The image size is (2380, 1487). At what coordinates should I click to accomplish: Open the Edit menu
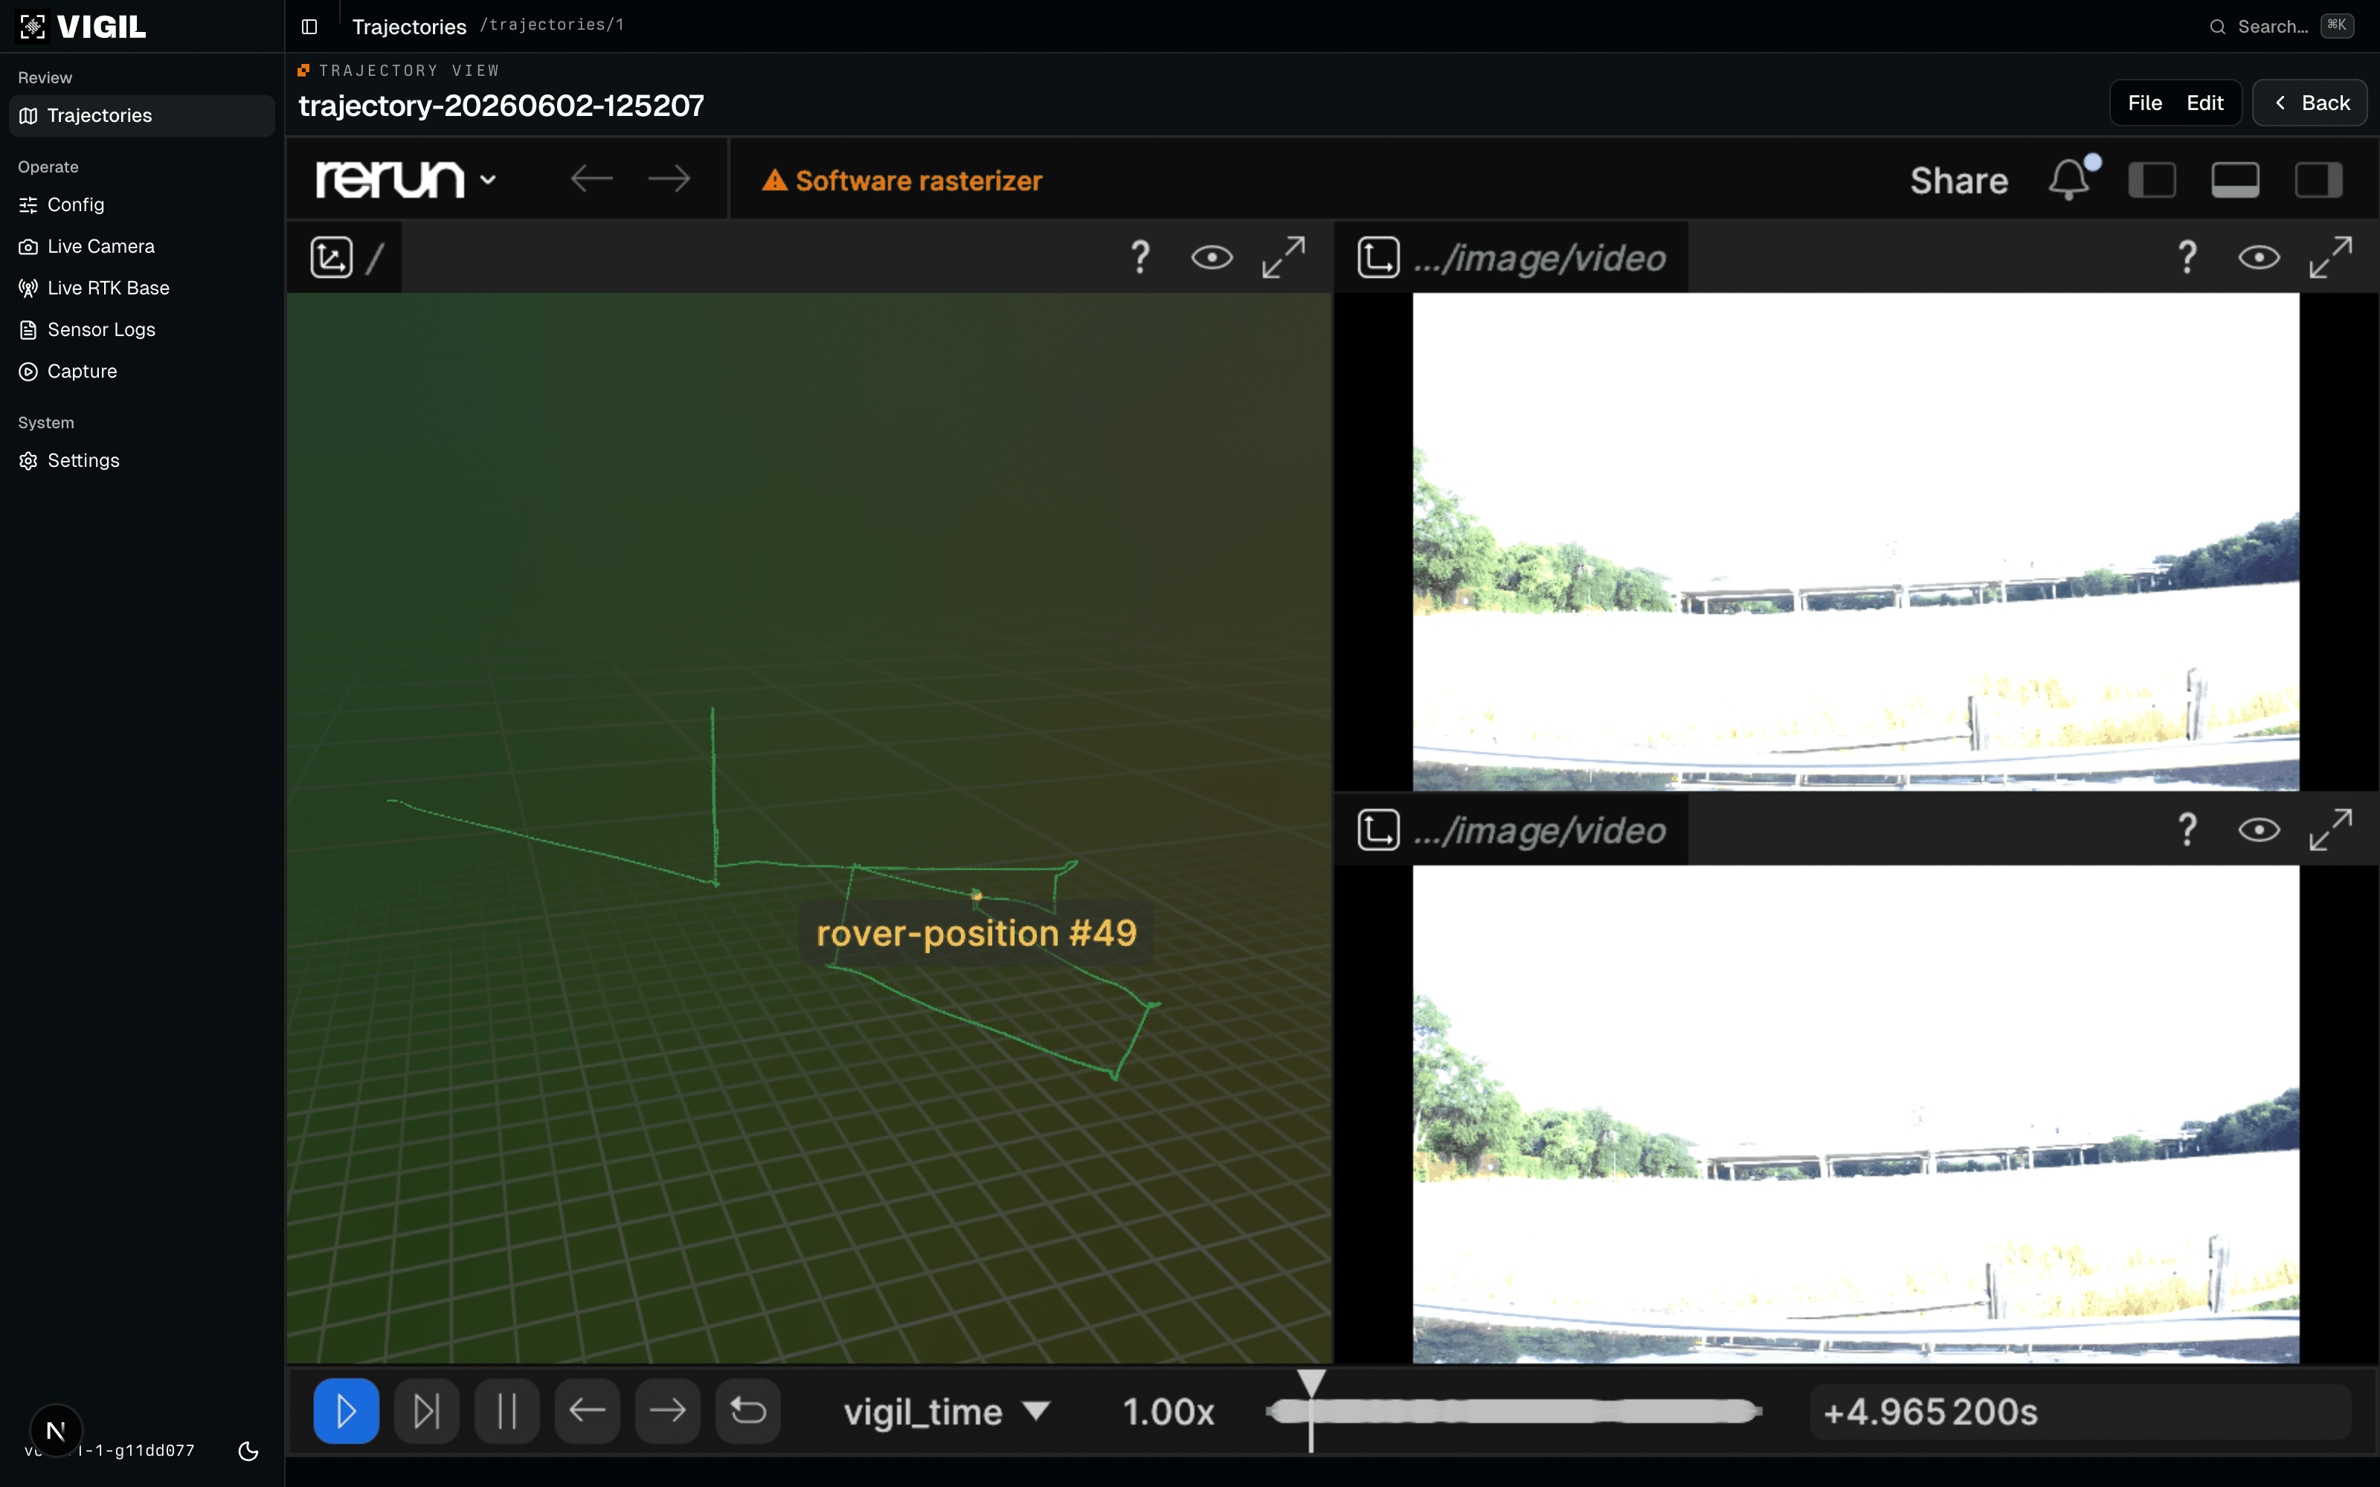(x=2204, y=103)
